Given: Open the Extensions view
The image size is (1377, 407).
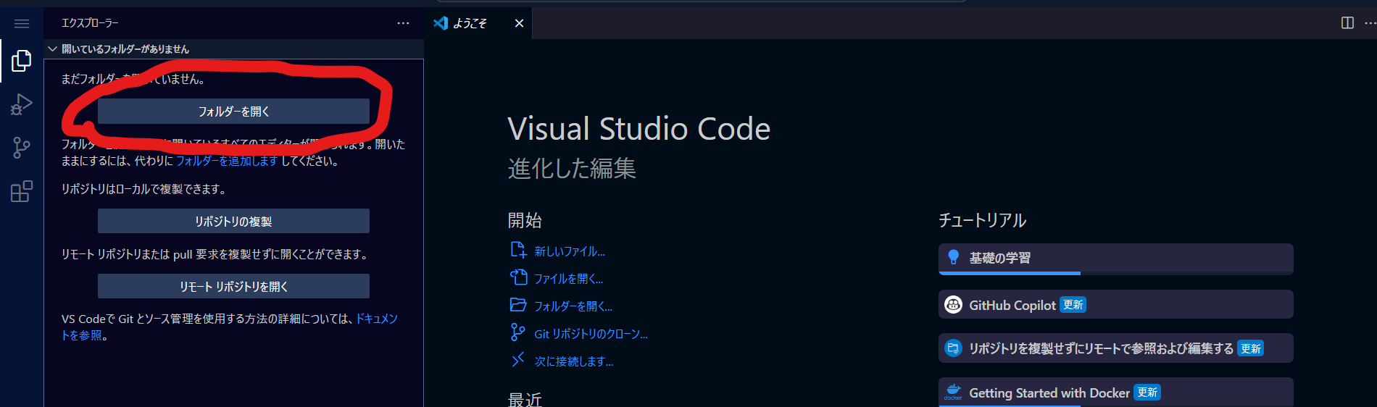Looking at the screenshot, I should point(22,191).
